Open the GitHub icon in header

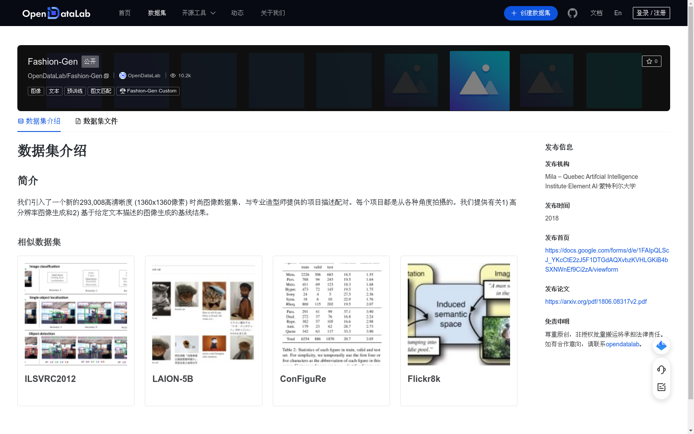(x=573, y=13)
